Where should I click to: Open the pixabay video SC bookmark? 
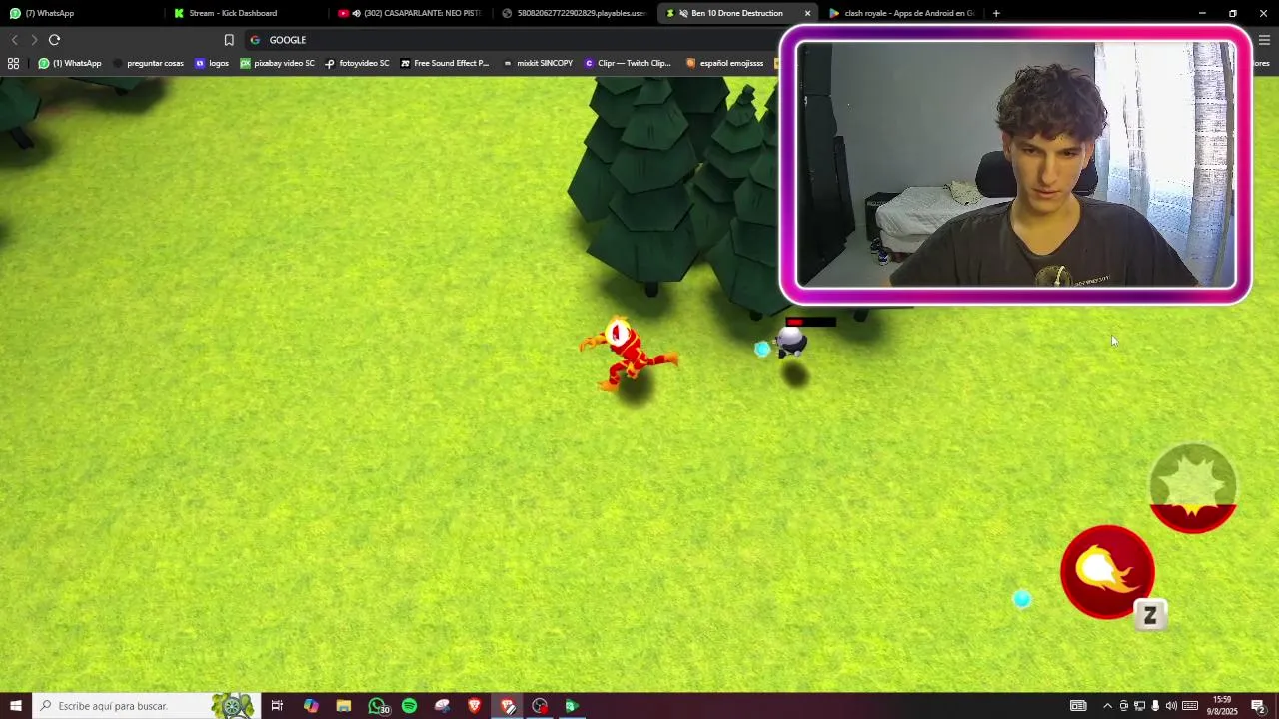coord(277,63)
